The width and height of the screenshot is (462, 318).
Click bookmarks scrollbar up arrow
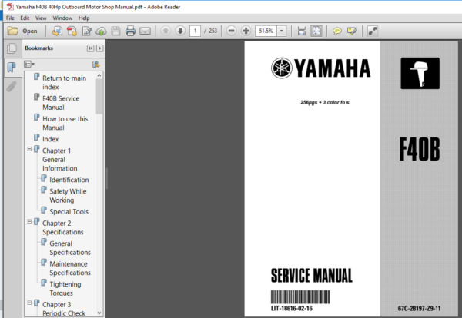tap(99, 75)
